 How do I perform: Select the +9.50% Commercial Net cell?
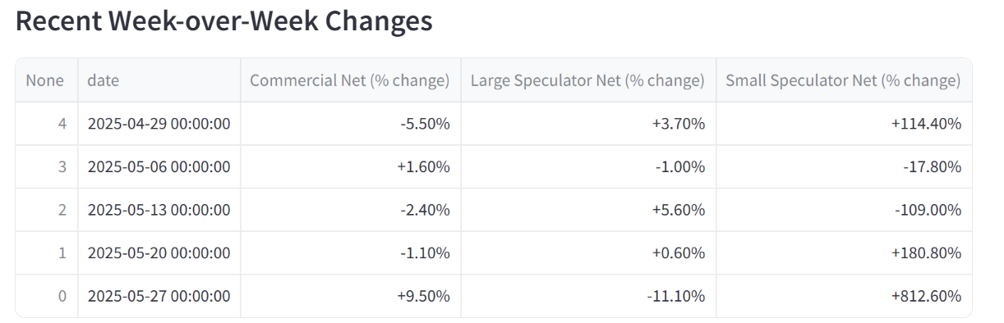351,296
